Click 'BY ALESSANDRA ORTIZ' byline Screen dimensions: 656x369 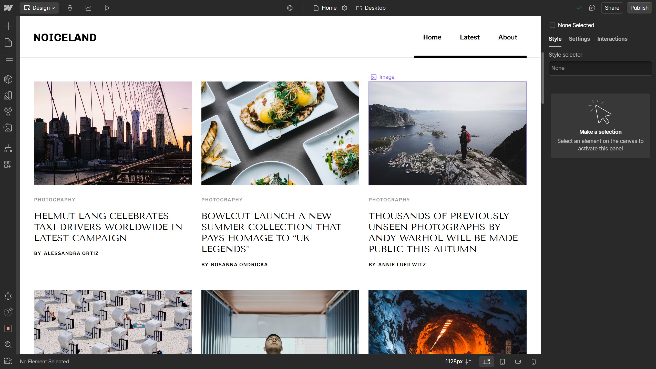[66, 253]
